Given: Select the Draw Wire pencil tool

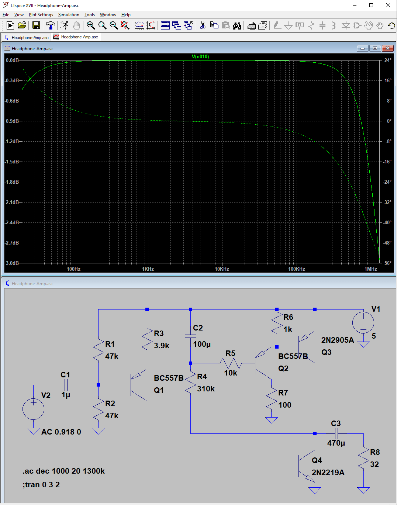Looking at the screenshot, I should tap(277, 25).
